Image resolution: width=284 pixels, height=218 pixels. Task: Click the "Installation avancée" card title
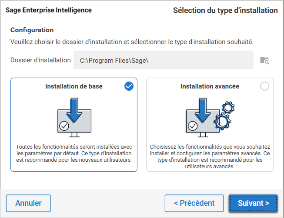(210, 86)
